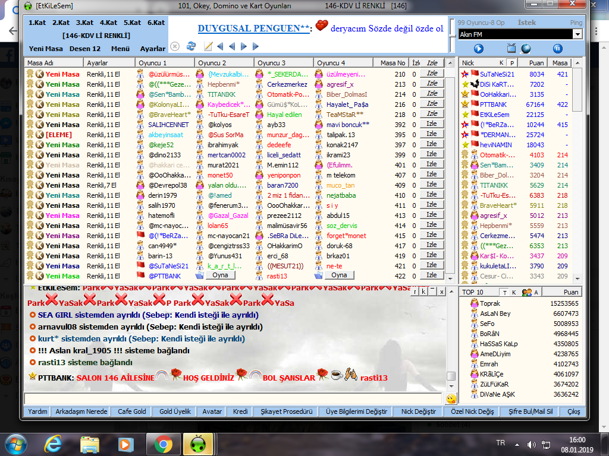The height and width of the screenshot is (456, 609).
Task: Click the notepad edit icon in banner toolbar
Action: pos(208,46)
